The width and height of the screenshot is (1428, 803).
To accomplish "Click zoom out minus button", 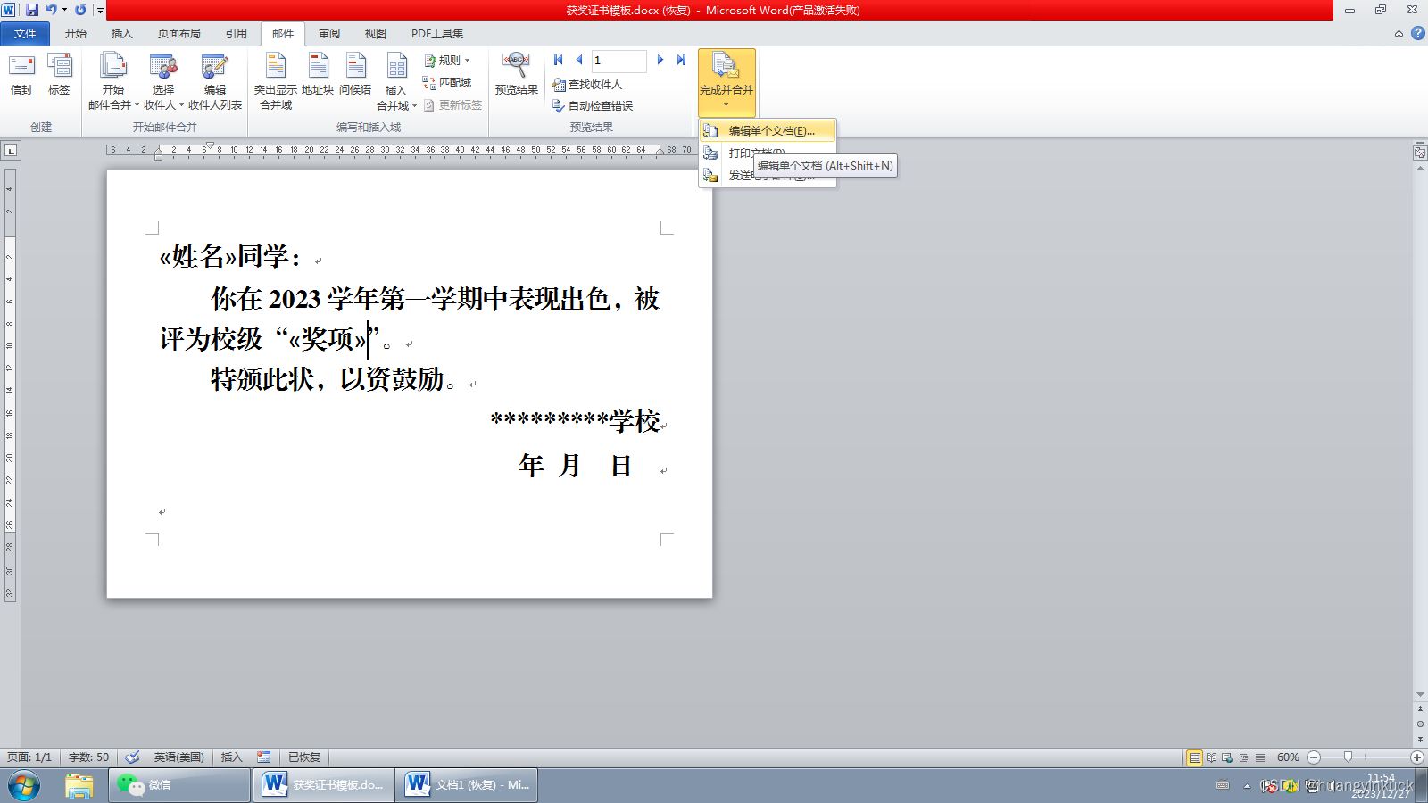I will pyautogui.click(x=1314, y=757).
